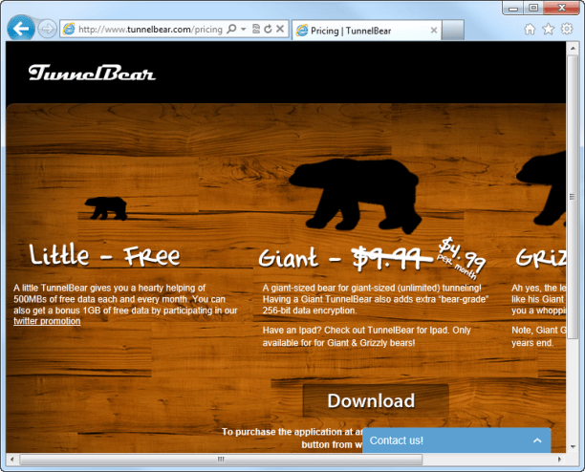Open the Contact us! chat panel

click(456, 440)
